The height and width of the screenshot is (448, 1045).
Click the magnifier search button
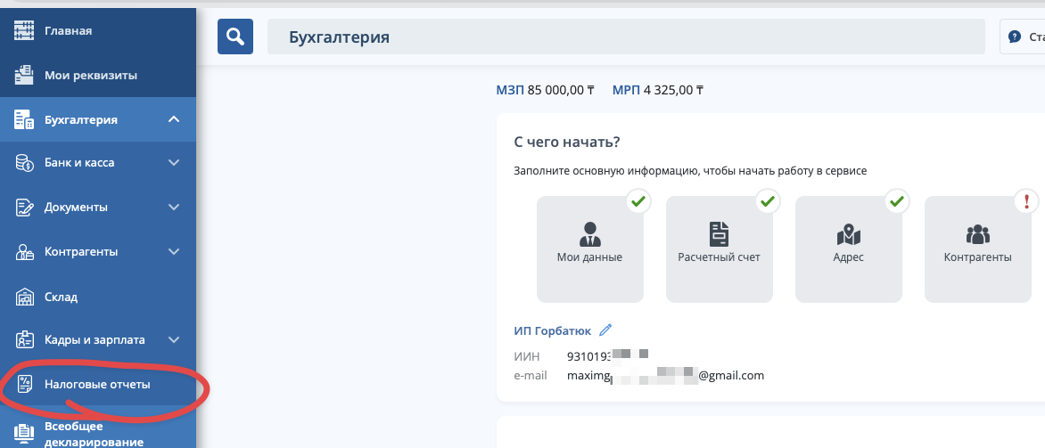click(235, 37)
